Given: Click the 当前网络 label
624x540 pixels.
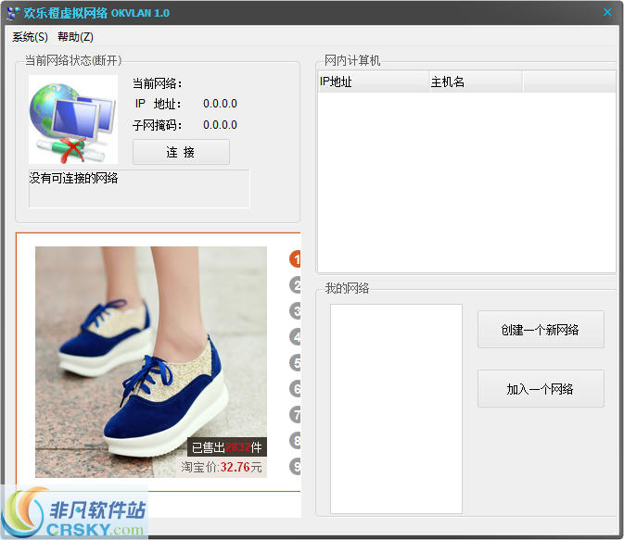Looking at the screenshot, I should 158,83.
